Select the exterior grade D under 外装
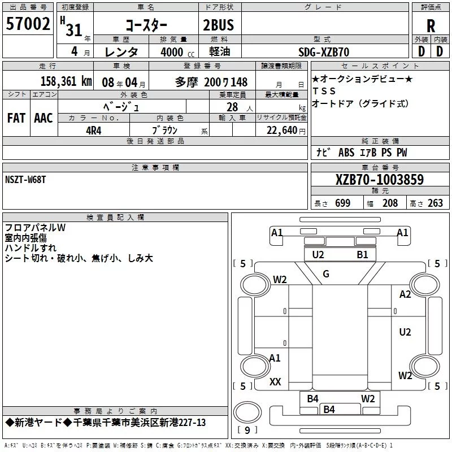Image resolution: width=452 pixels, height=452 pixels. [421, 51]
